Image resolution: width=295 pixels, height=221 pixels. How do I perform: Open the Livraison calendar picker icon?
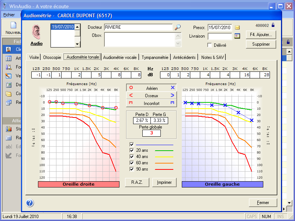pos(237,36)
